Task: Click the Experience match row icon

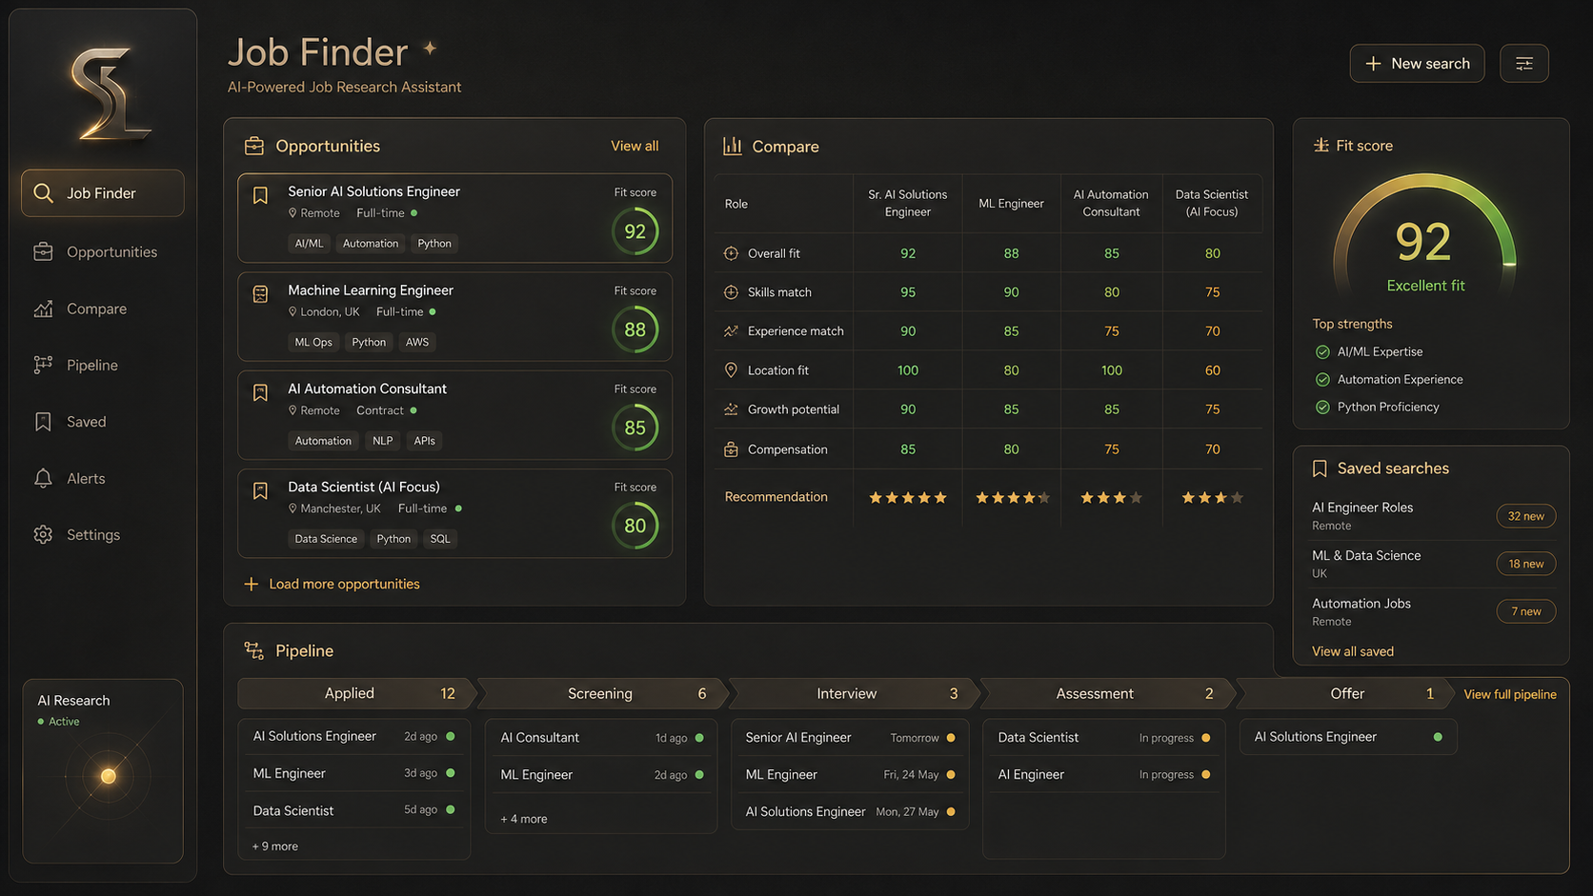Action: click(x=731, y=331)
